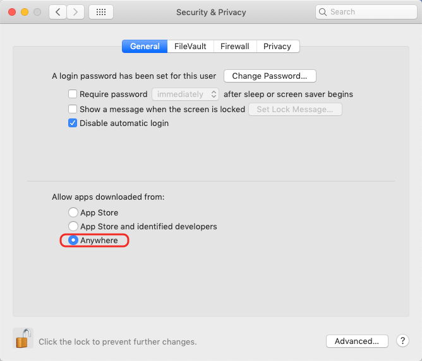422x361 pixels.
Task: Go back with the left chevron
Action: pos(58,12)
